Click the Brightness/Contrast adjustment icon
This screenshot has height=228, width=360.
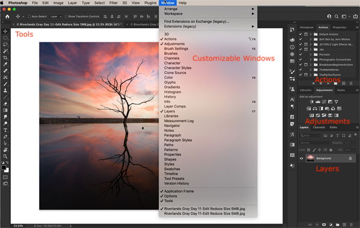312,102
